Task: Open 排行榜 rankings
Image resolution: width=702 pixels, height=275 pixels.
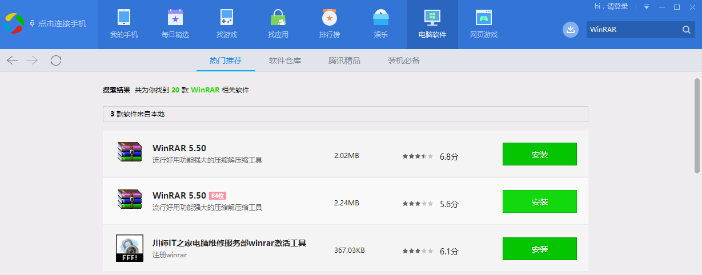Action: tap(330, 25)
